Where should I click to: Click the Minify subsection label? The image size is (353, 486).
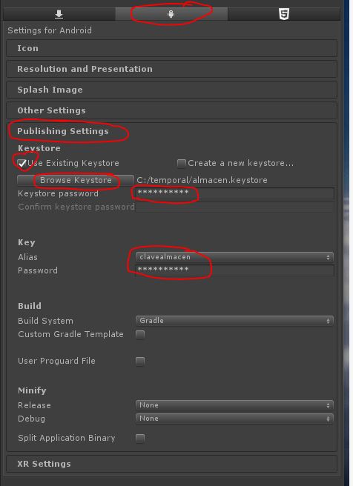(x=32, y=390)
